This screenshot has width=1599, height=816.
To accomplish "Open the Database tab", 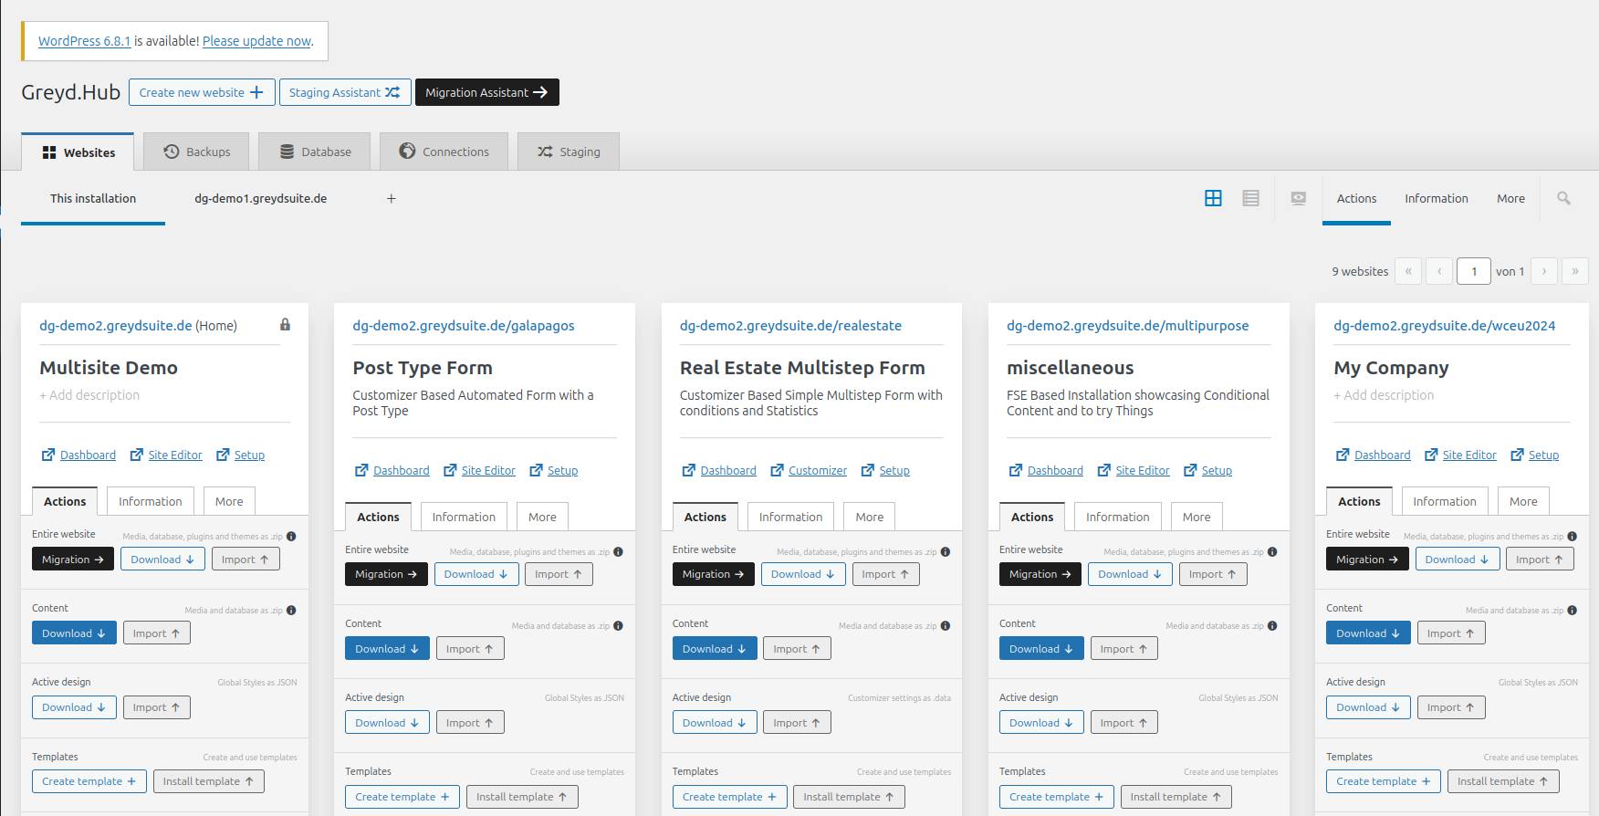I will click(x=315, y=152).
